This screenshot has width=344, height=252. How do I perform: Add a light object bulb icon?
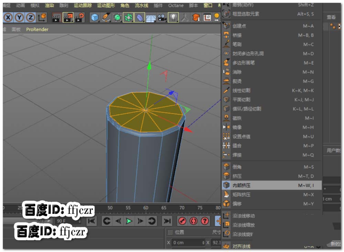[173, 18]
